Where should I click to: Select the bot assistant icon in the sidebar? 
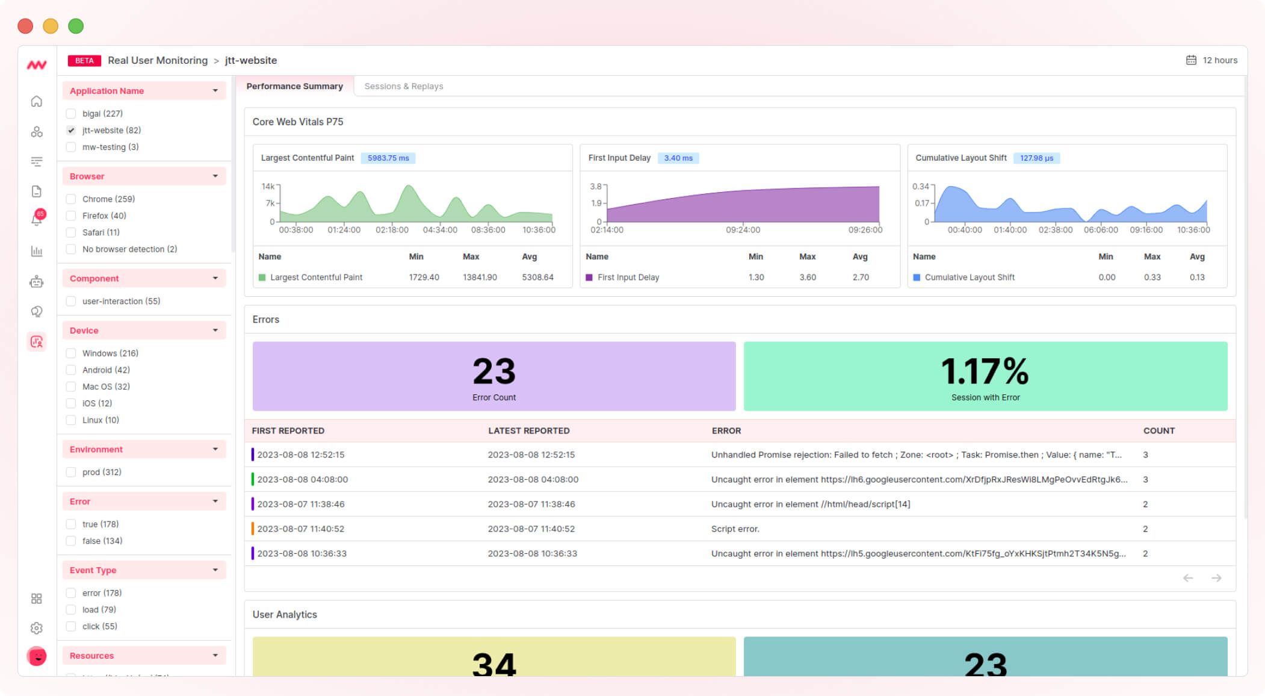(x=37, y=282)
